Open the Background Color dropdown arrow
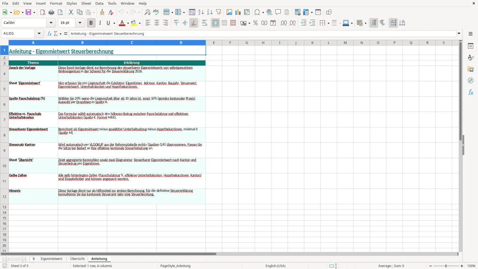The width and height of the screenshot is (478, 269). pos(139,23)
